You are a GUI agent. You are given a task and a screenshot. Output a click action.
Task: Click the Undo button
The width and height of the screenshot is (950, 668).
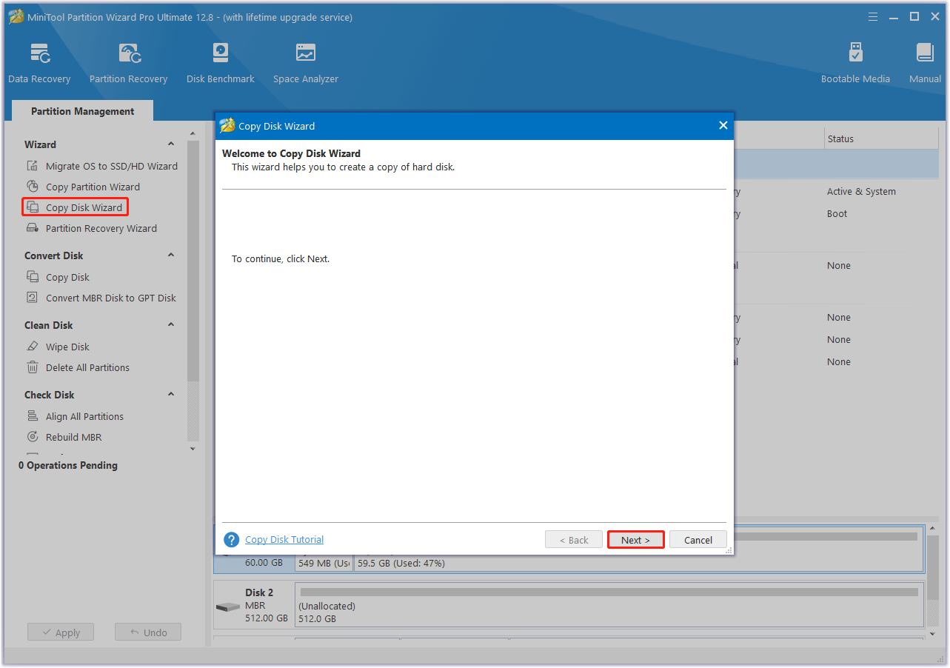[148, 632]
